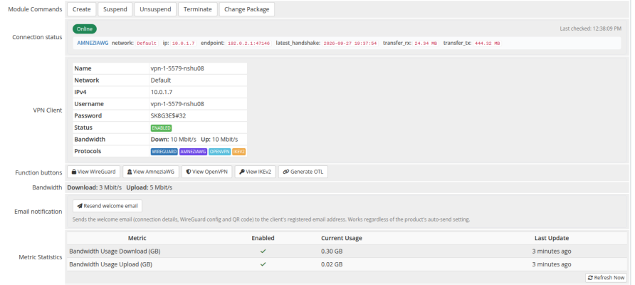Open the View AmneziaWG config
635x285 pixels.
151,172
